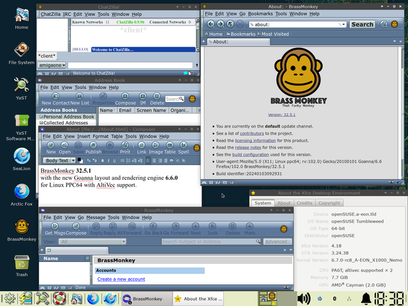
Task: Launch YaST from the desktop
Action: 21,89
